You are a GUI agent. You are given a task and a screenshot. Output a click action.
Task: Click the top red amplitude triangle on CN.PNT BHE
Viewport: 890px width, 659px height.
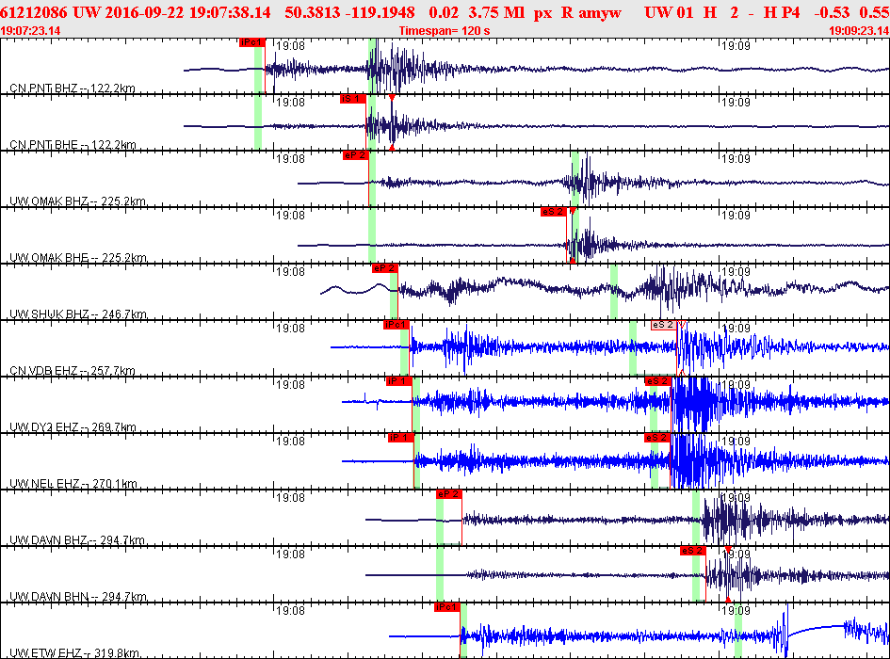tap(392, 98)
